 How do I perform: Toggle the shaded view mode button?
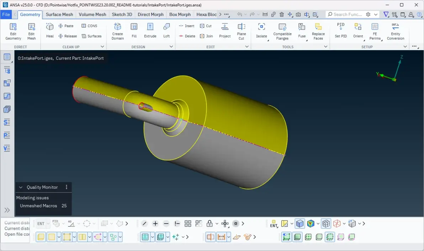[300, 224]
